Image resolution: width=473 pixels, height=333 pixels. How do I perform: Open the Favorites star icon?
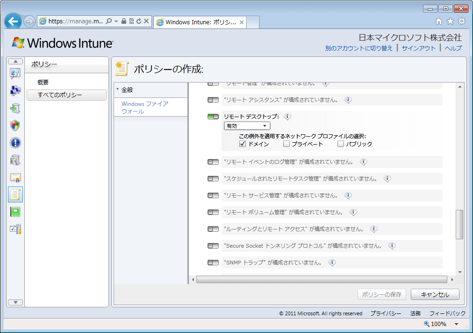coord(451,21)
